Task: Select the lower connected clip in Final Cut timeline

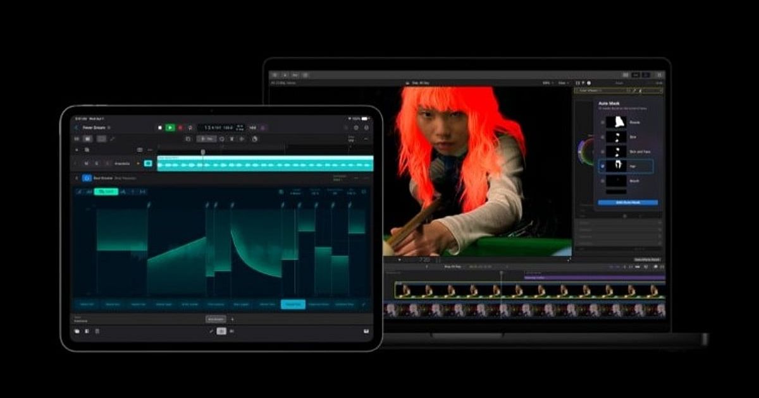Action: pyautogui.click(x=524, y=310)
